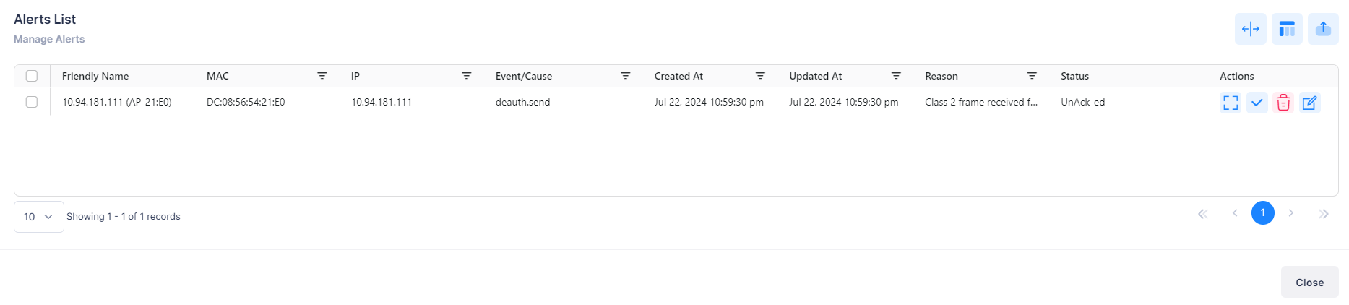This screenshot has width=1349, height=305.
Task: Edit the alert with the pencil icon
Action: [1309, 103]
